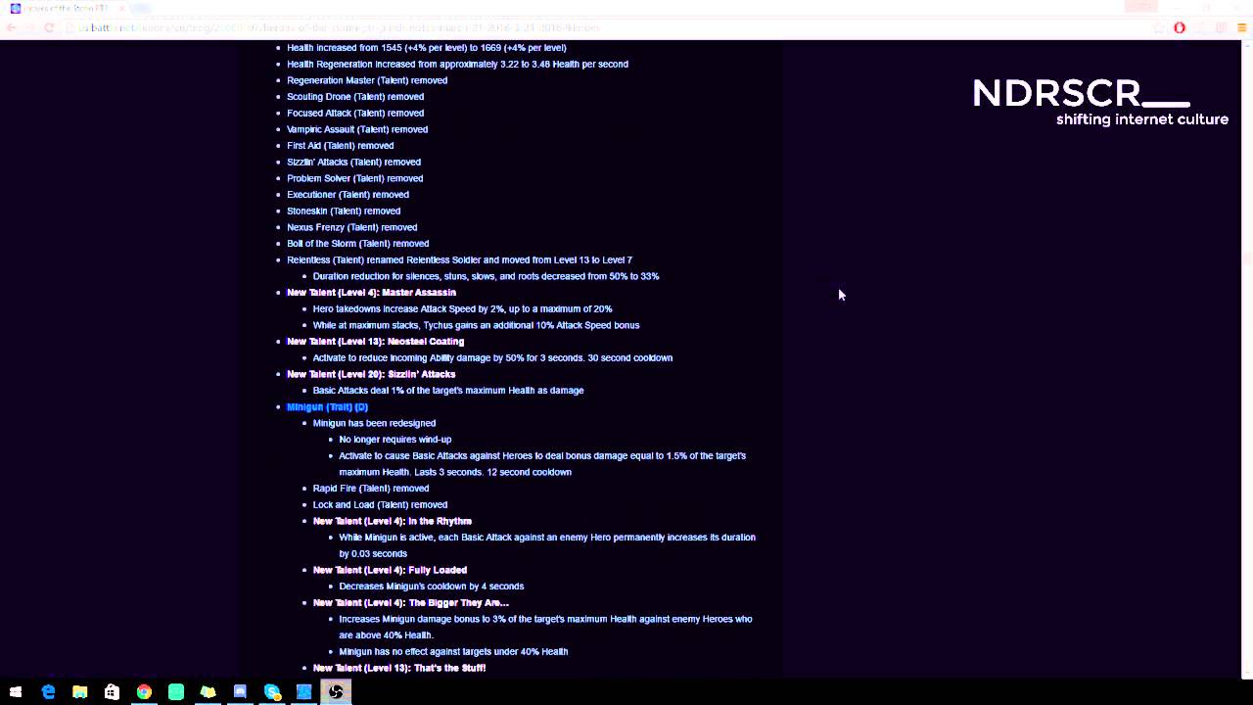This screenshot has height=705, width=1253.
Task: Click 'Decreases Minigun's cooldown by 4 seconds'
Action: 431,587
